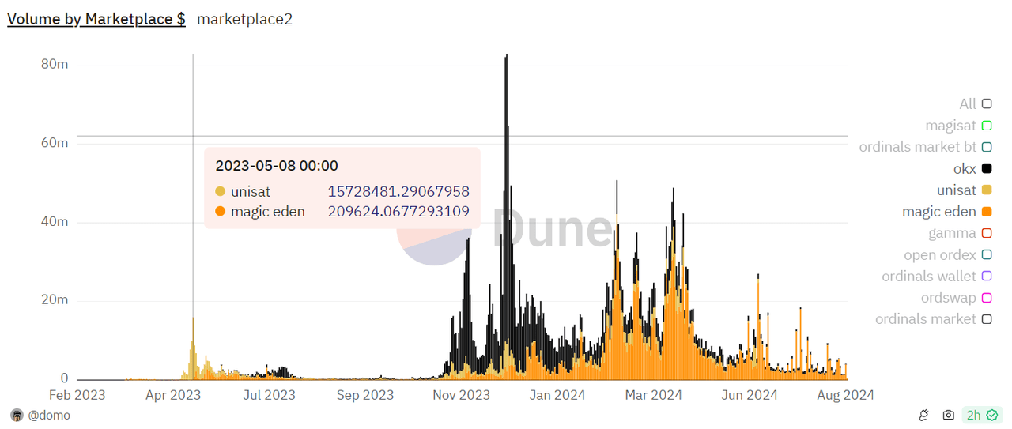Click the Apr 2023 x-axis label

(173, 394)
